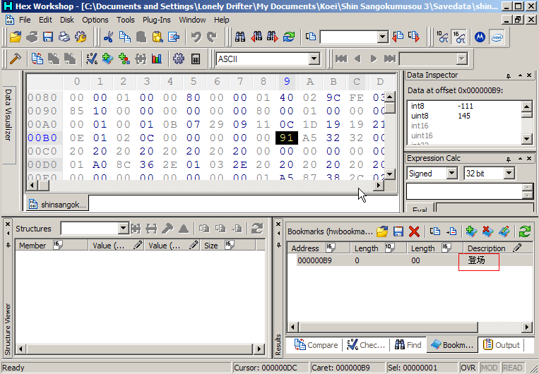Open the Options menu
The image size is (539, 374).
click(95, 20)
